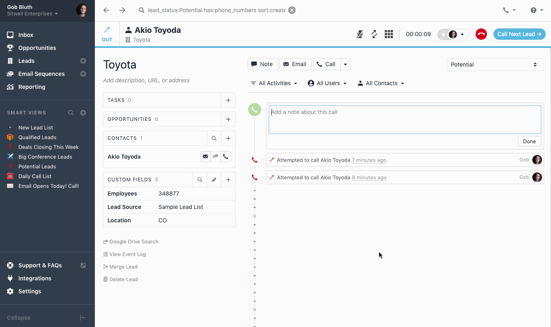Viewport: 551px width, 327px height.
Task: Click Add description, URL, or address
Action: point(146,80)
